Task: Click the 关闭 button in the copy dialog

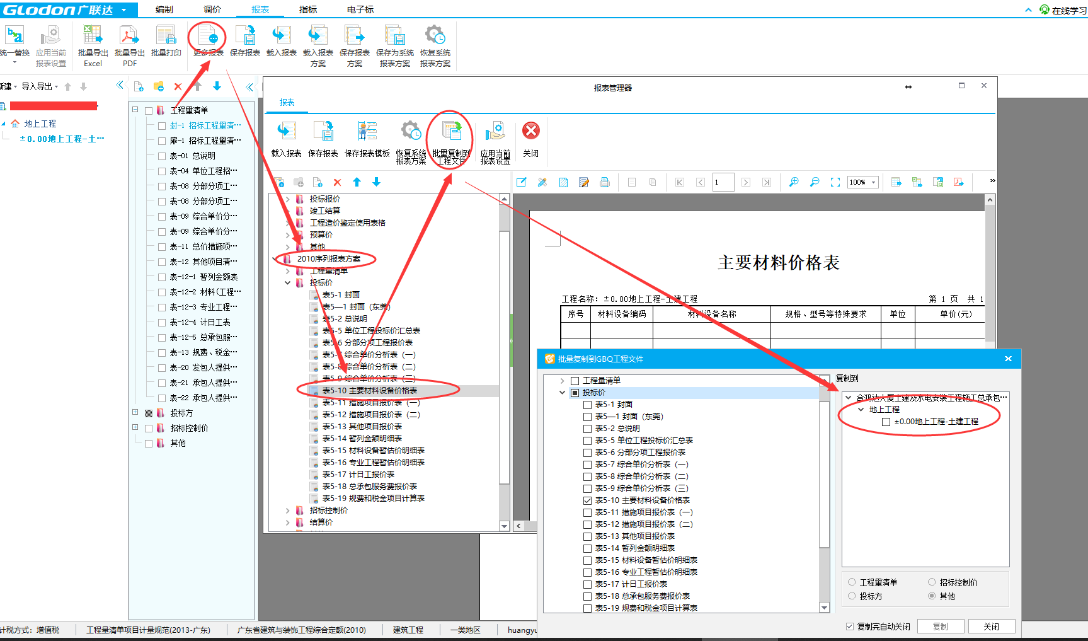Action: [x=992, y=627]
